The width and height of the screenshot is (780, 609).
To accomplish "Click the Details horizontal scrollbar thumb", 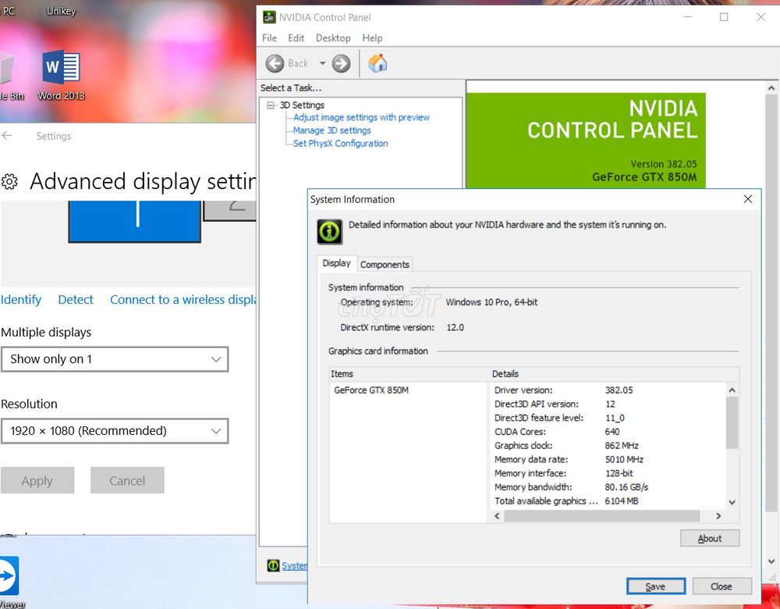I will pos(602,516).
